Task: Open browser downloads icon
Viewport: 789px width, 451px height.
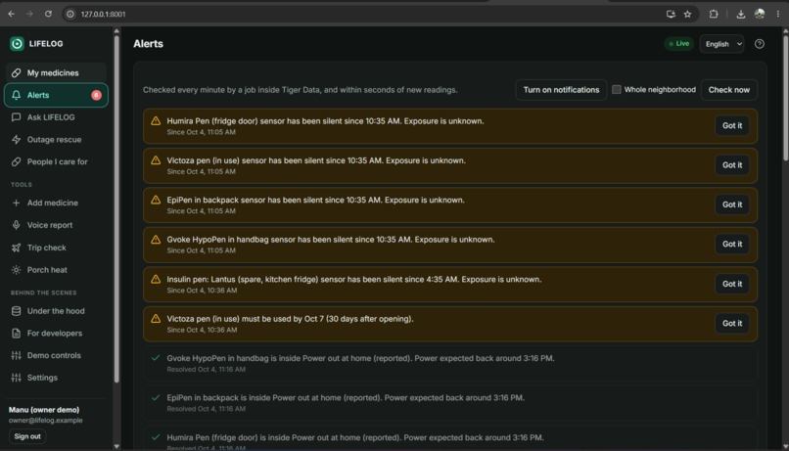Action: click(x=741, y=14)
